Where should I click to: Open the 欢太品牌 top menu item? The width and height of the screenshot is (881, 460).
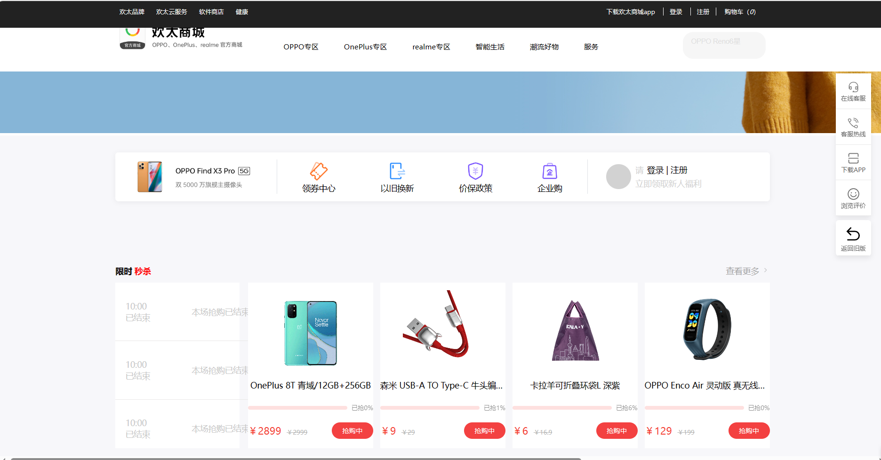[x=132, y=12]
